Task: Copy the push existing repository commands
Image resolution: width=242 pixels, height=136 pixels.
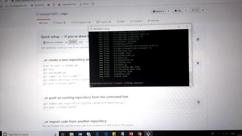Action: (199, 102)
